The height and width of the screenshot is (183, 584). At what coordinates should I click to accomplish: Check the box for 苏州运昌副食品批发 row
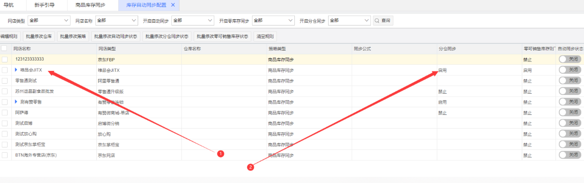pos(4,91)
